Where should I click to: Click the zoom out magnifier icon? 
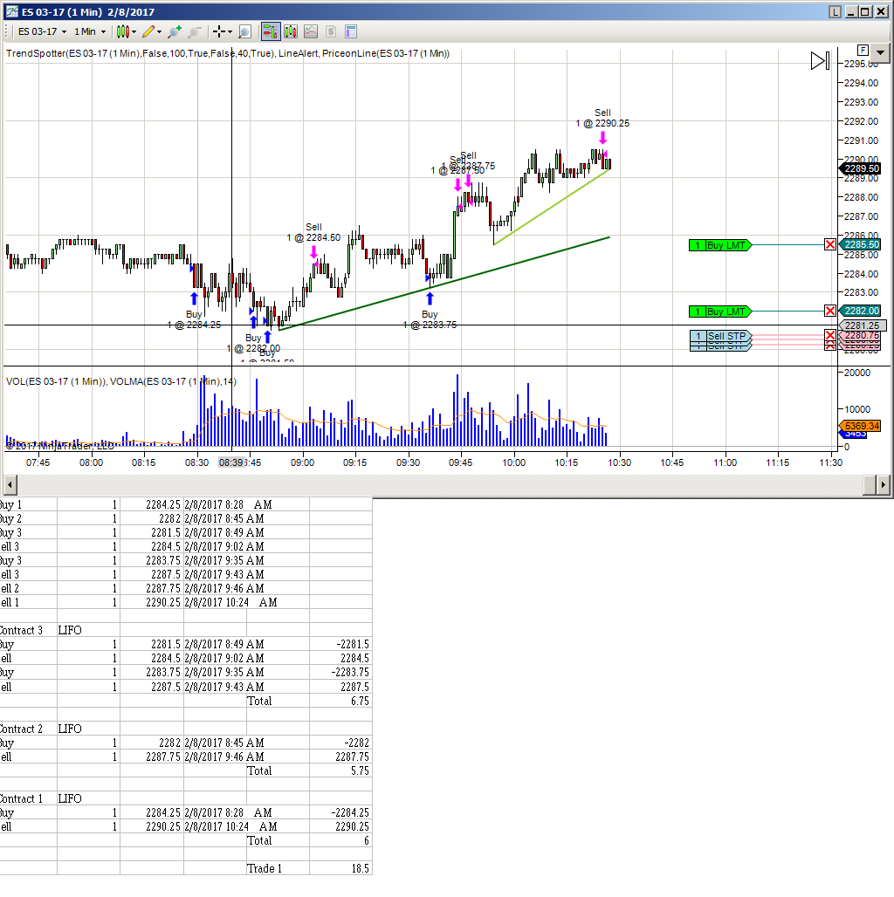(195, 31)
